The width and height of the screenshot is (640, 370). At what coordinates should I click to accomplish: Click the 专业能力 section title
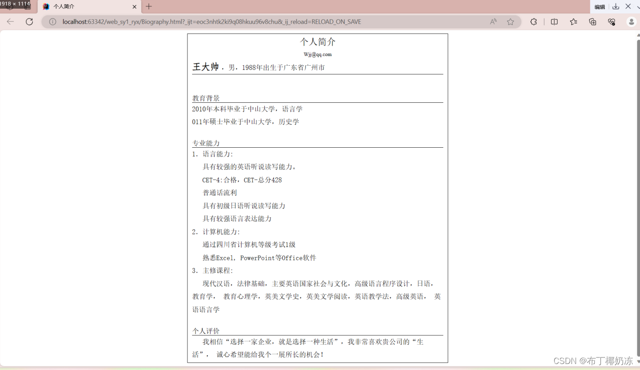pyautogui.click(x=206, y=143)
